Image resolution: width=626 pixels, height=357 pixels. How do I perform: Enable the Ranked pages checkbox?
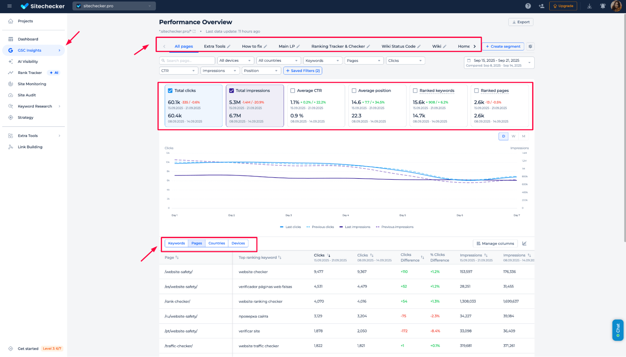[x=476, y=91]
